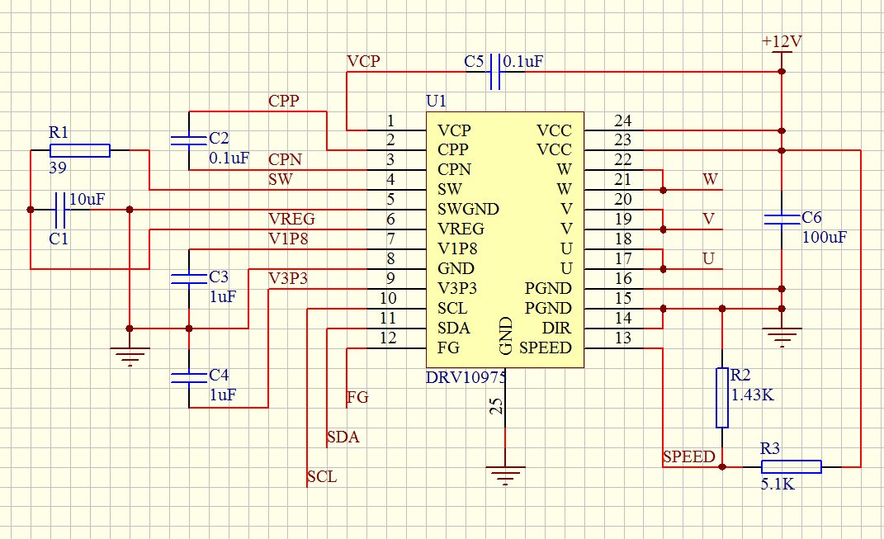Screen dimensions: 884x539
Task: Click the DIR pin name inside U1
Action: pos(556,329)
